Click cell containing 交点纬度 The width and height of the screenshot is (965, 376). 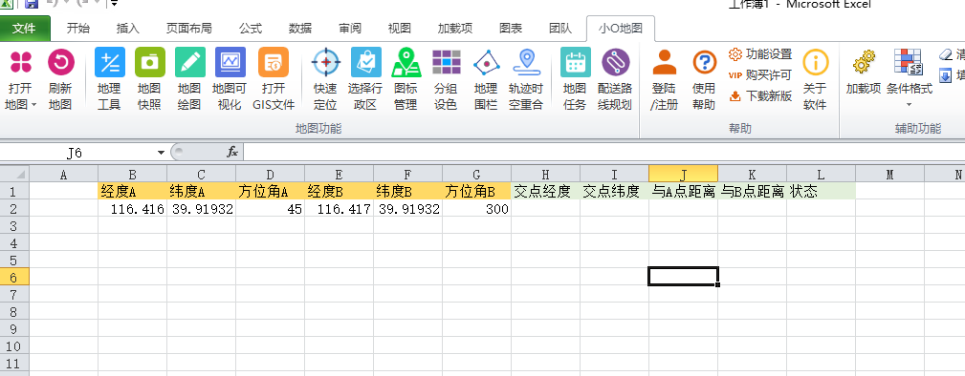point(614,191)
